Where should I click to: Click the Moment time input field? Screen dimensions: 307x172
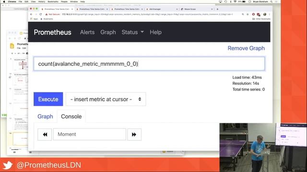click(90, 134)
